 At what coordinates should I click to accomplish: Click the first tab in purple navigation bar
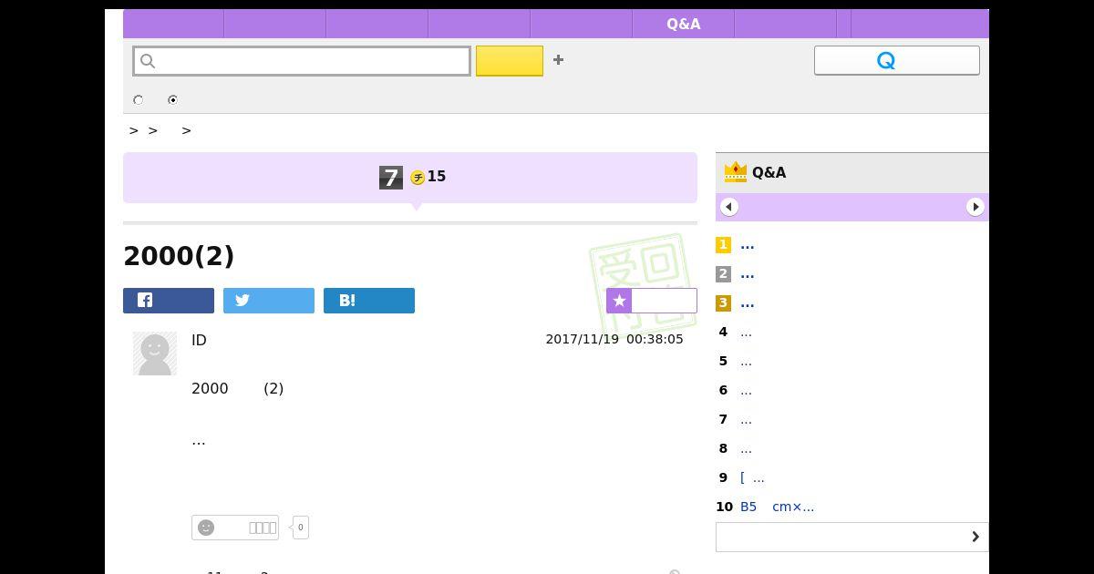click(173, 24)
